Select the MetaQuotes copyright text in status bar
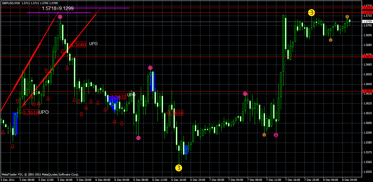This screenshot has height=182, width=373. (40, 175)
